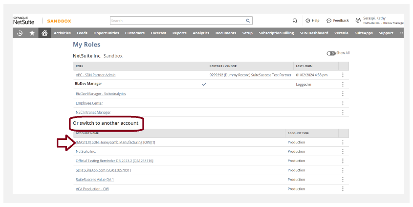Open the Leads menu

[x=82, y=33]
